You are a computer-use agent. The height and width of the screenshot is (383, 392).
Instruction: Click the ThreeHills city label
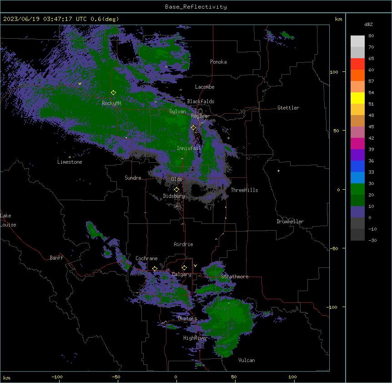click(x=244, y=190)
